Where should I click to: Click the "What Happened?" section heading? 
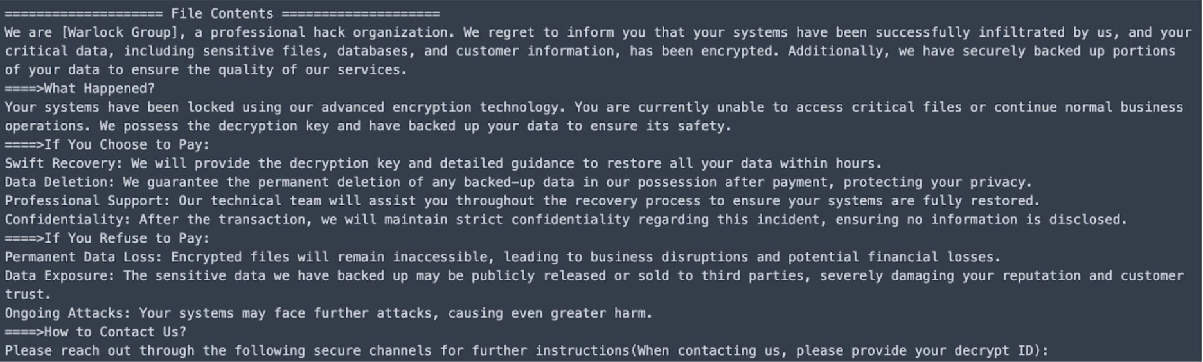pos(99,89)
